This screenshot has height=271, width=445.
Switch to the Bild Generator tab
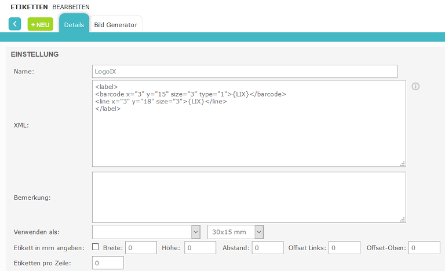tap(116, 25)
